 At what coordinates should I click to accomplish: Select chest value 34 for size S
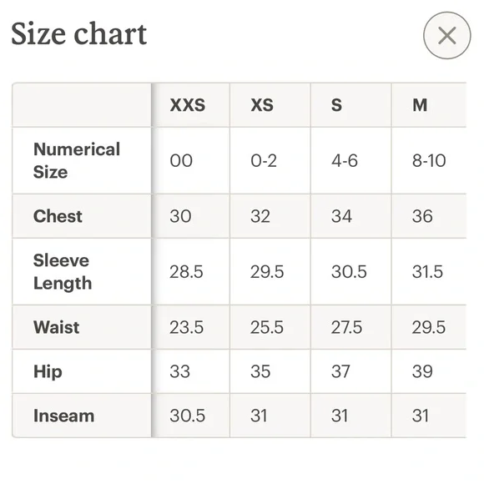[341, 216]
